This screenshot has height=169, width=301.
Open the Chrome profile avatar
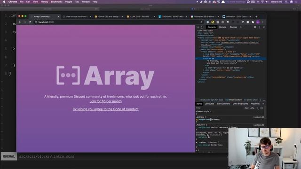(x=258, y=22)
